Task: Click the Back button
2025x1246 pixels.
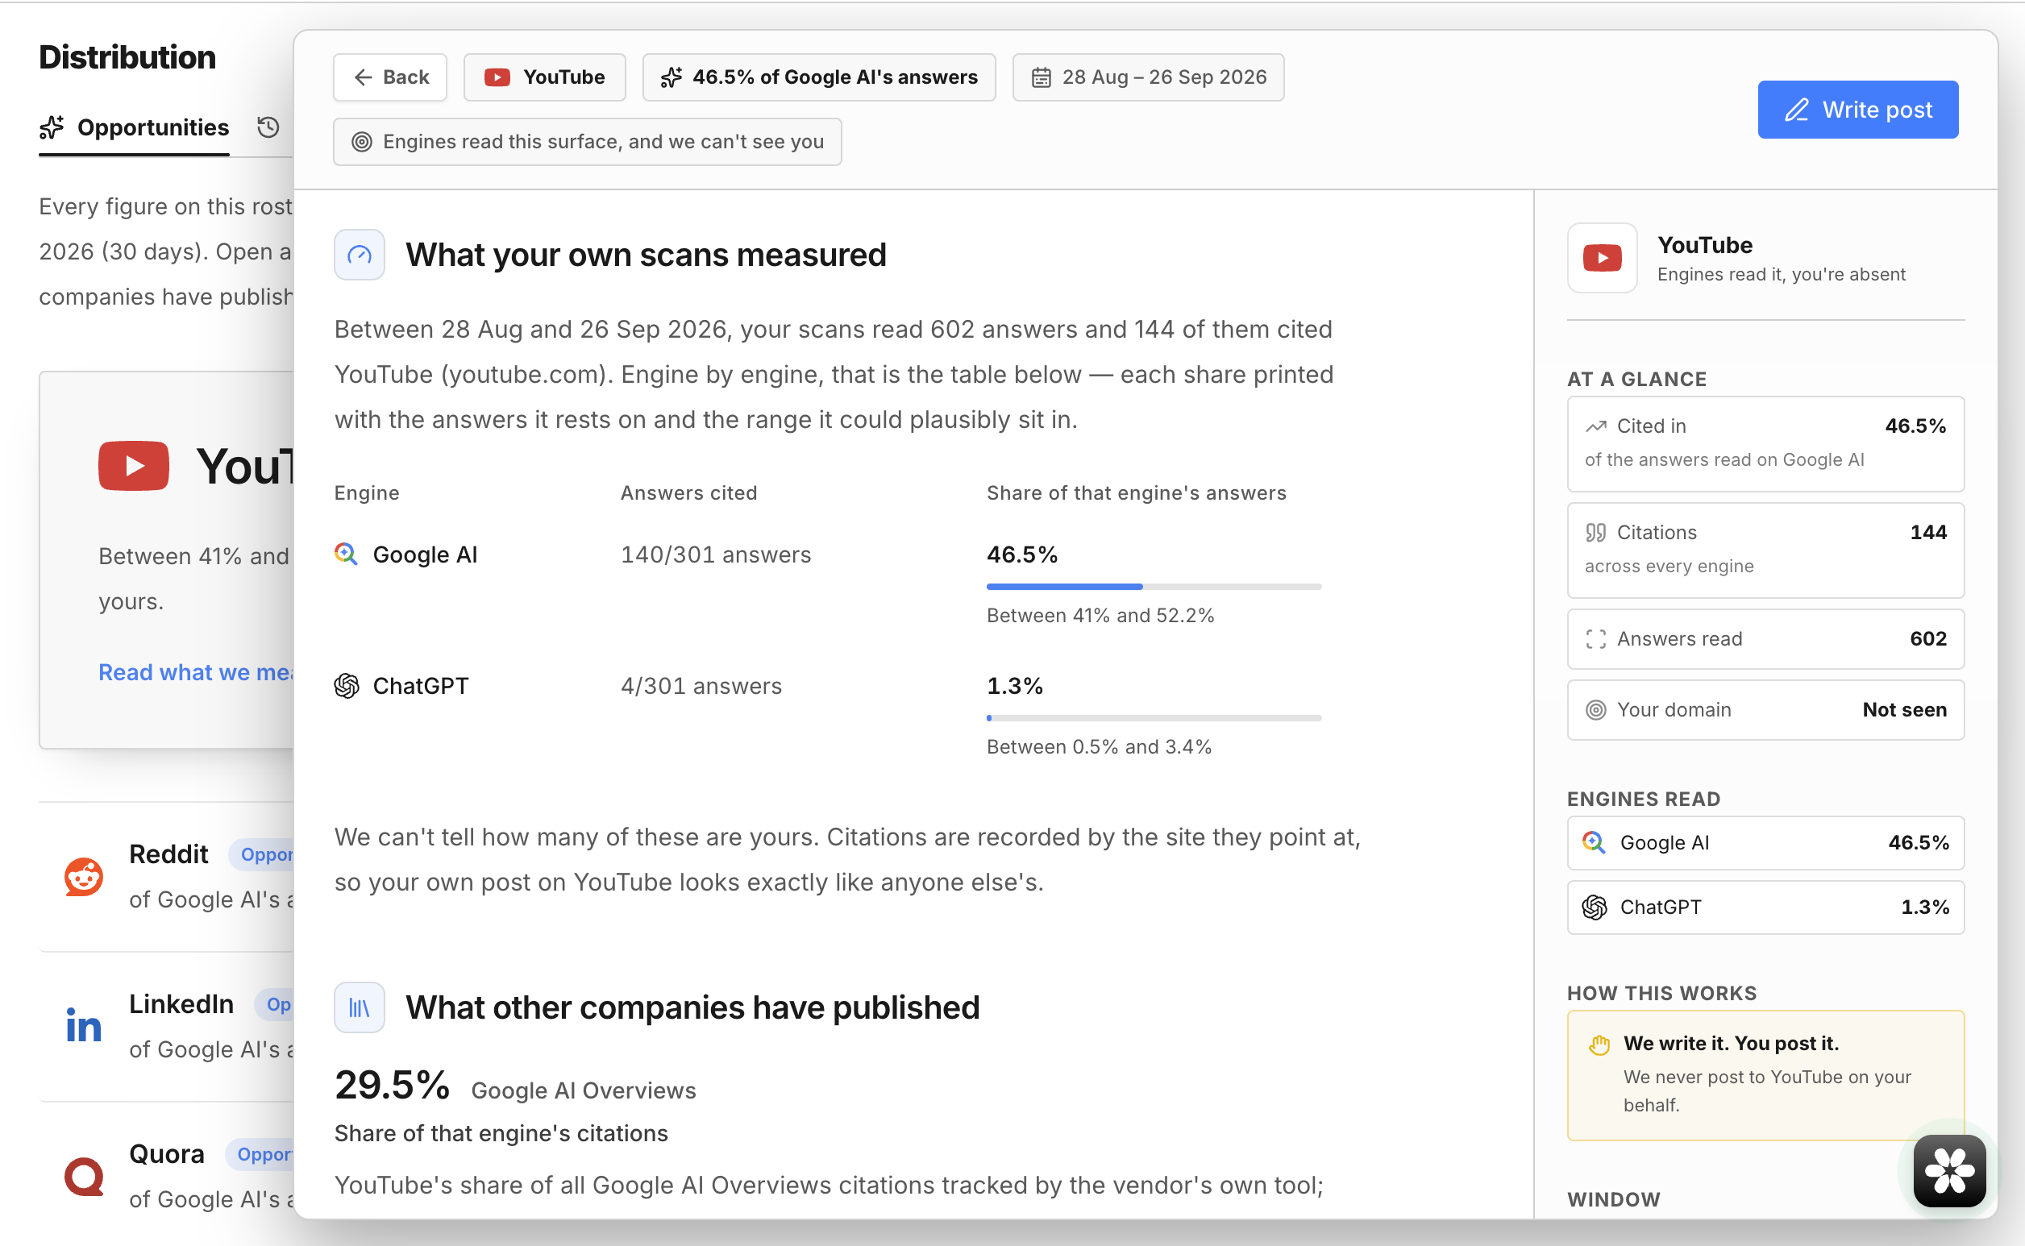Action: click(x=390, y=77)
